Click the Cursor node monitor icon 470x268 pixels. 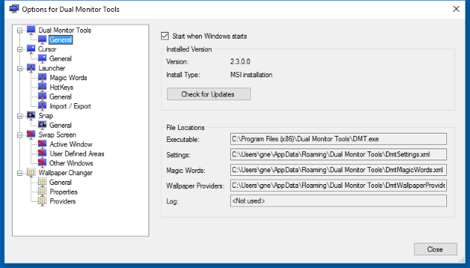(31, 49)
